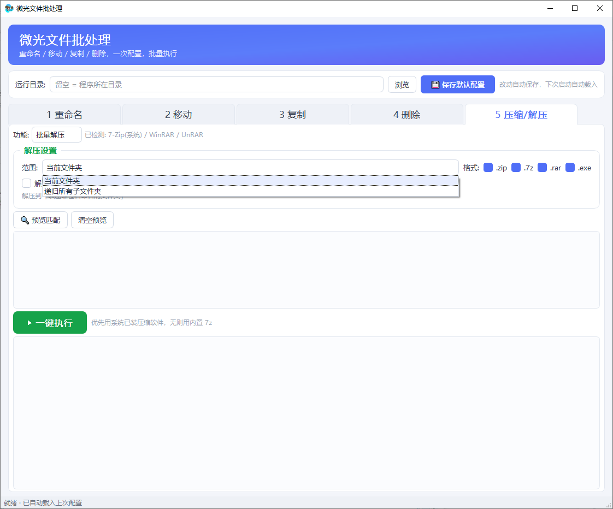
Task: Click the 优先用系统已装压缩软件 hint text
Action: pos(152,323)
